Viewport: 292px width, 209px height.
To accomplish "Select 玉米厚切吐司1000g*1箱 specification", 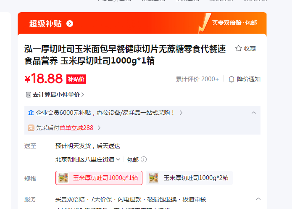I will click(99, 178).
